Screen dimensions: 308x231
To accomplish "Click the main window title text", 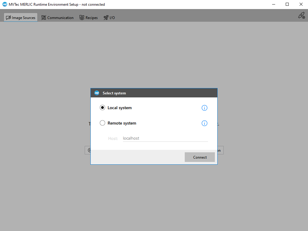I will [57, 5].
